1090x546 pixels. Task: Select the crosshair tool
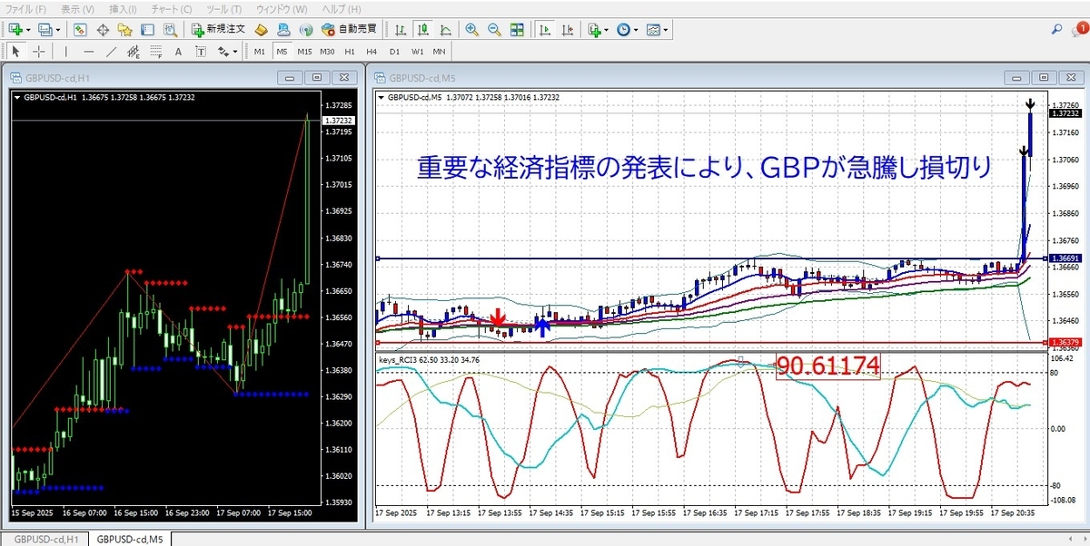pyautogui.click(x=39, y=52)
